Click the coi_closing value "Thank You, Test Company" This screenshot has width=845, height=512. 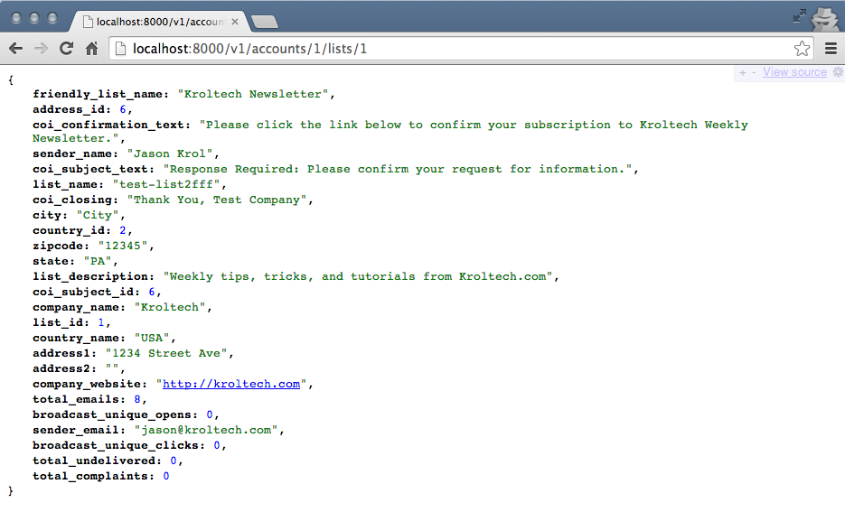tap(217, 200)
